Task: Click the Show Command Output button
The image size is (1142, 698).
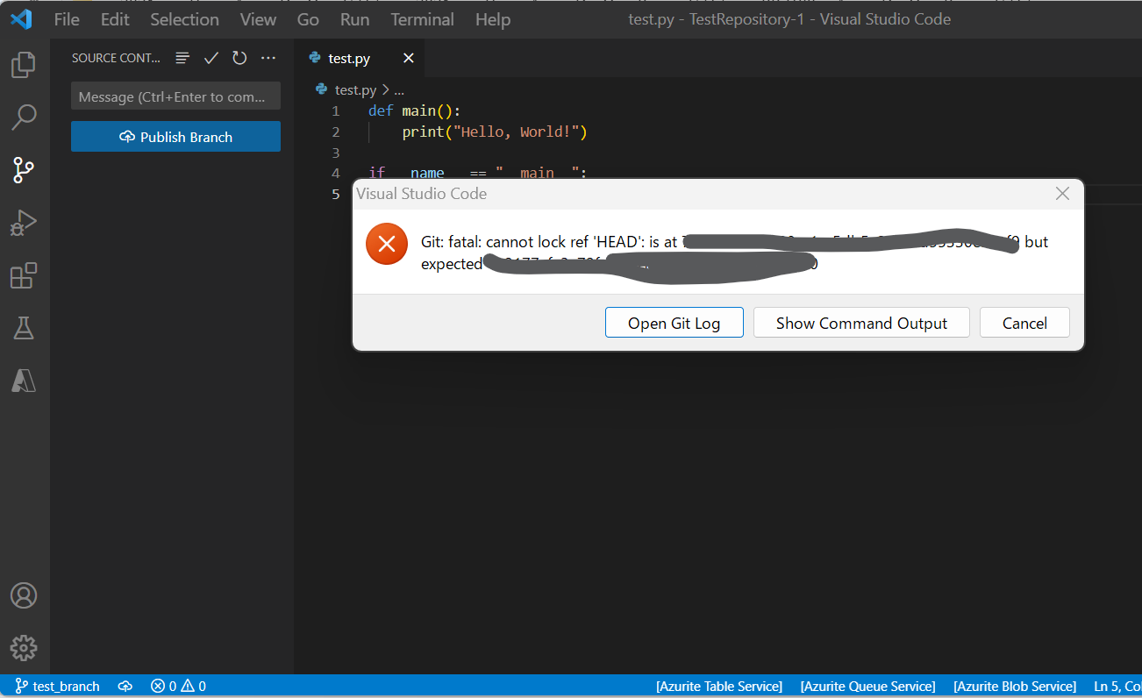Action: [x=861, y=323]
